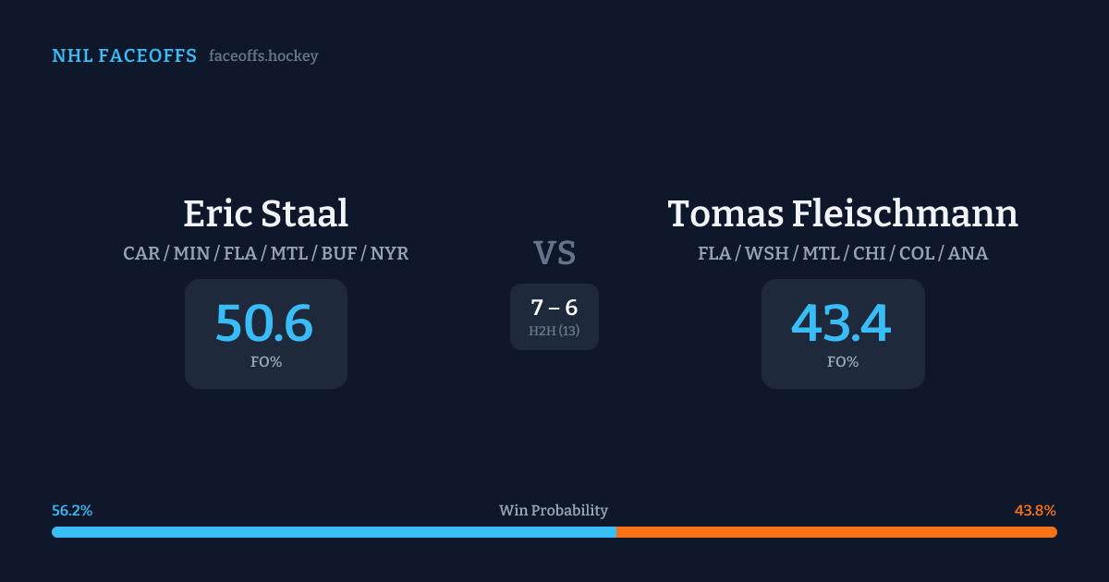Click Fleischmann's team list FLA / WSH / MTL
The image size is (1109, 582).
click(842, 253)
